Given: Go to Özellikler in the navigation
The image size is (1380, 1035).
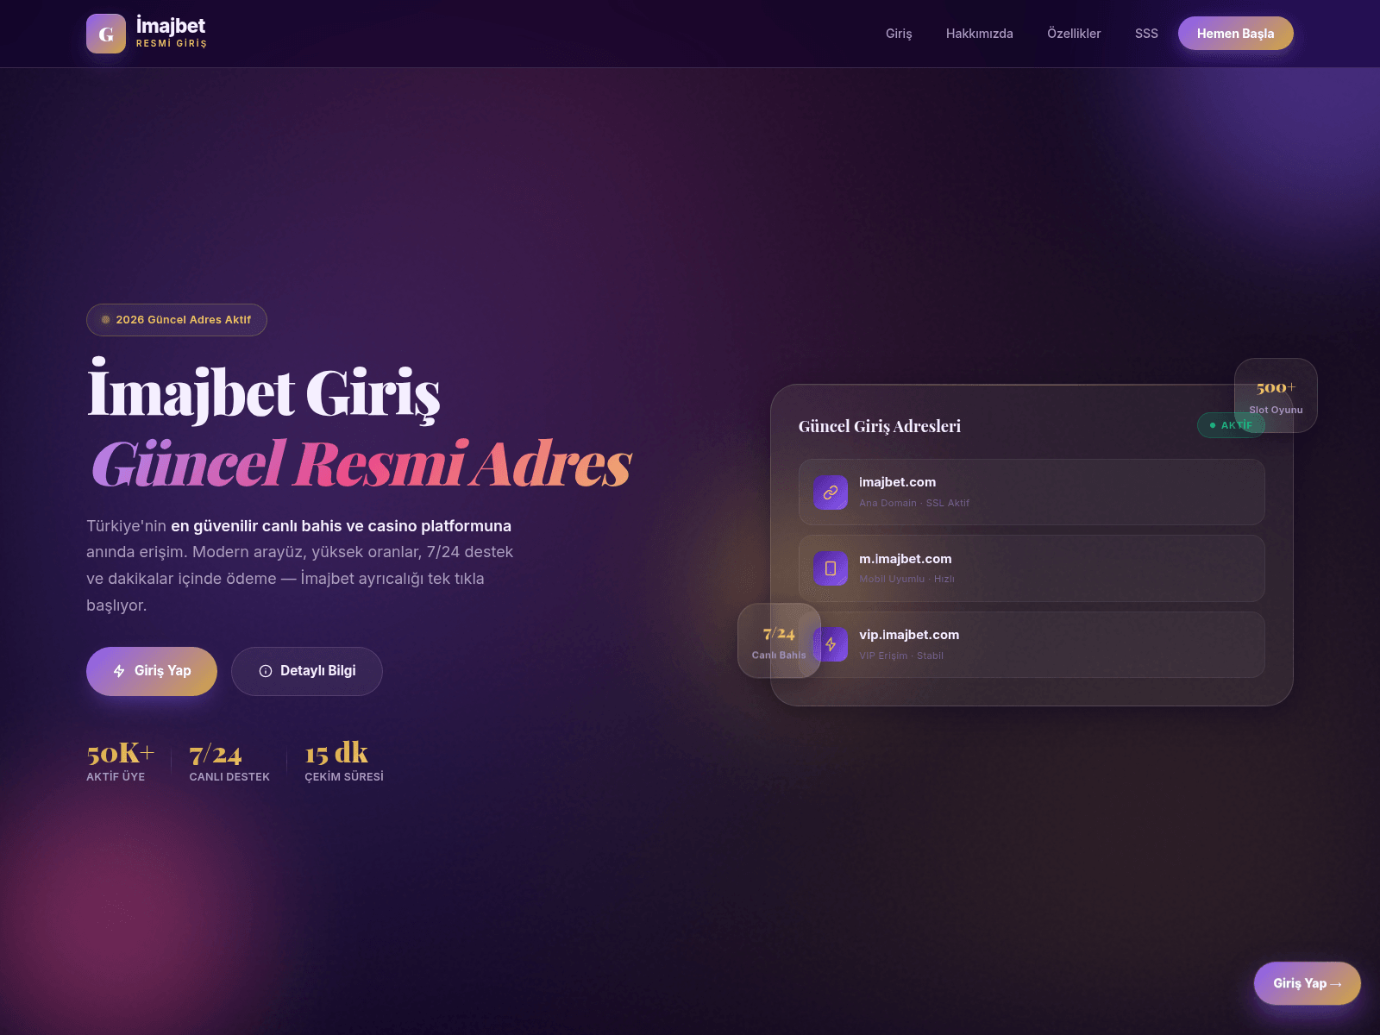Looking at the screenshot, I should tap(1074, 34).
